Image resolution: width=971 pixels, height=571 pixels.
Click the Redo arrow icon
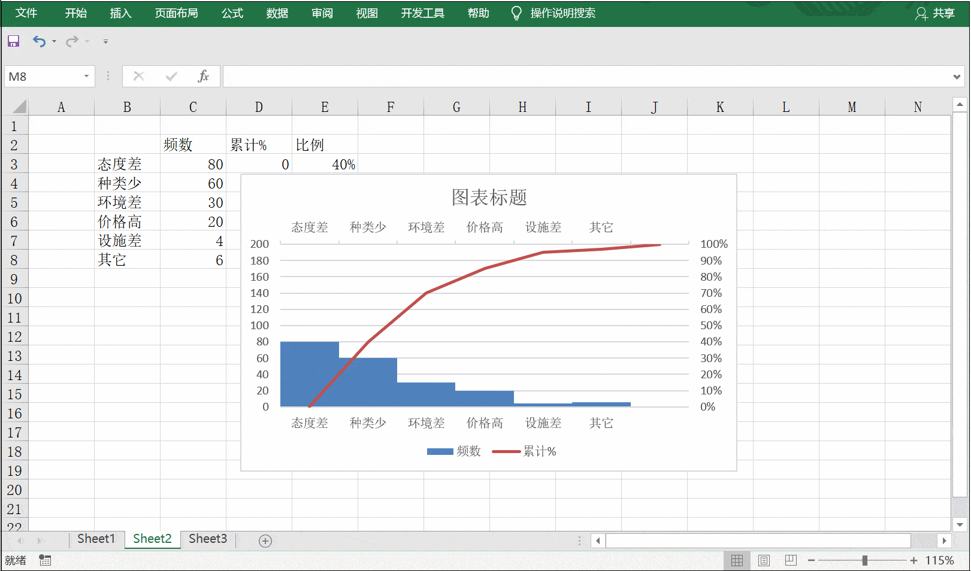72,41
